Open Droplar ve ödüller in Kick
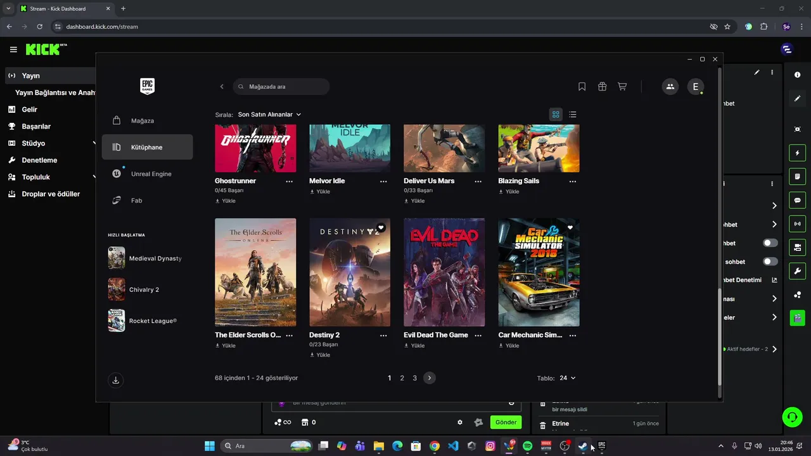Screen dimensions: 811x456 pos(49,194)
